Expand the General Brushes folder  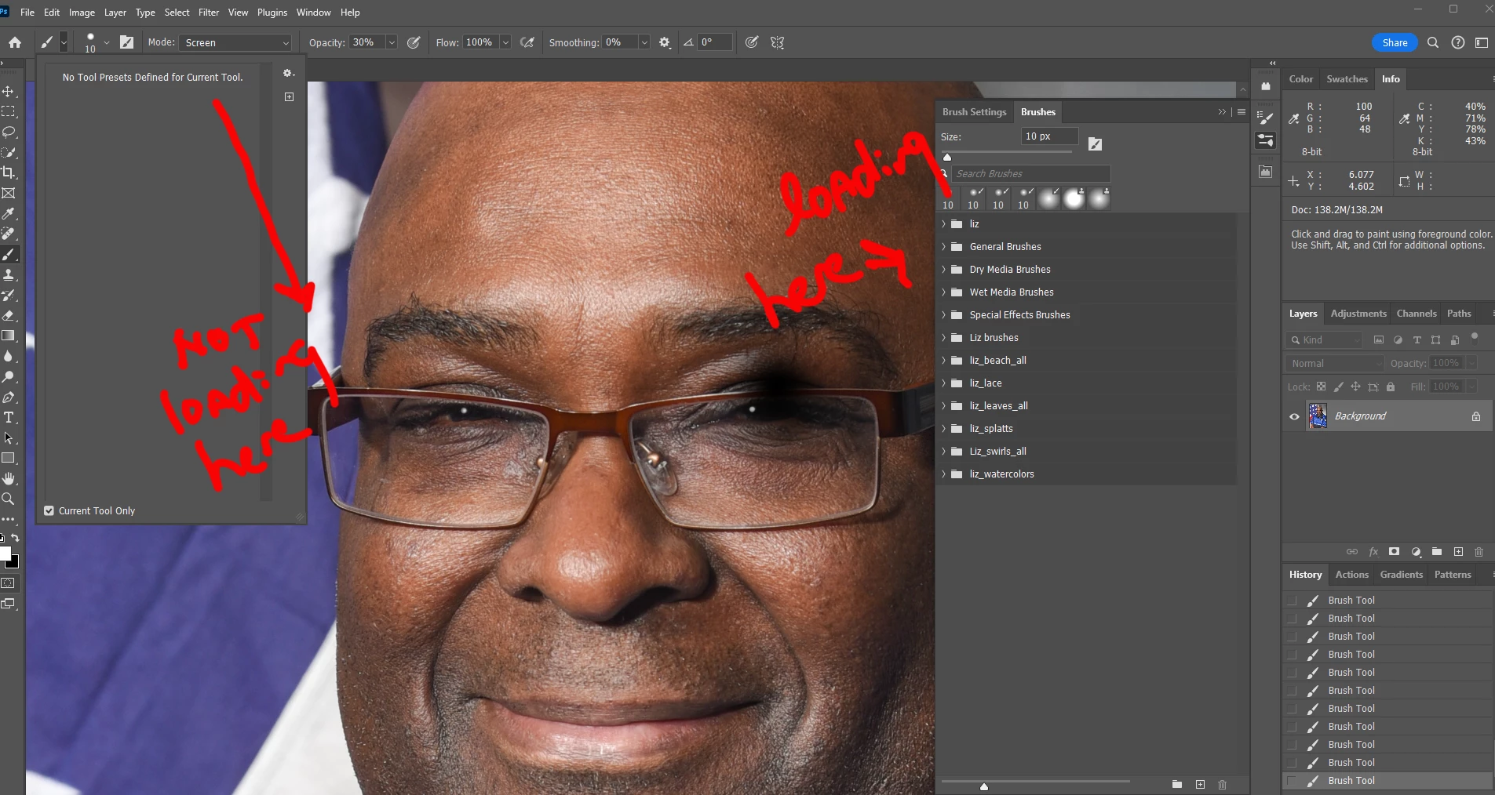[944, 246]
